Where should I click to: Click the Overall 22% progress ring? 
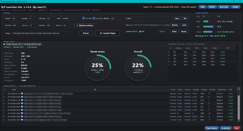pyautogui.click(x=138, y=68)
